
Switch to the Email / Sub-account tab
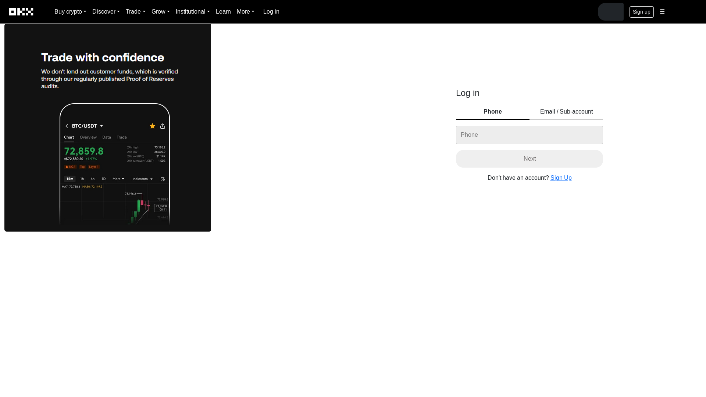pyautogui.click(x=566, y=112)
